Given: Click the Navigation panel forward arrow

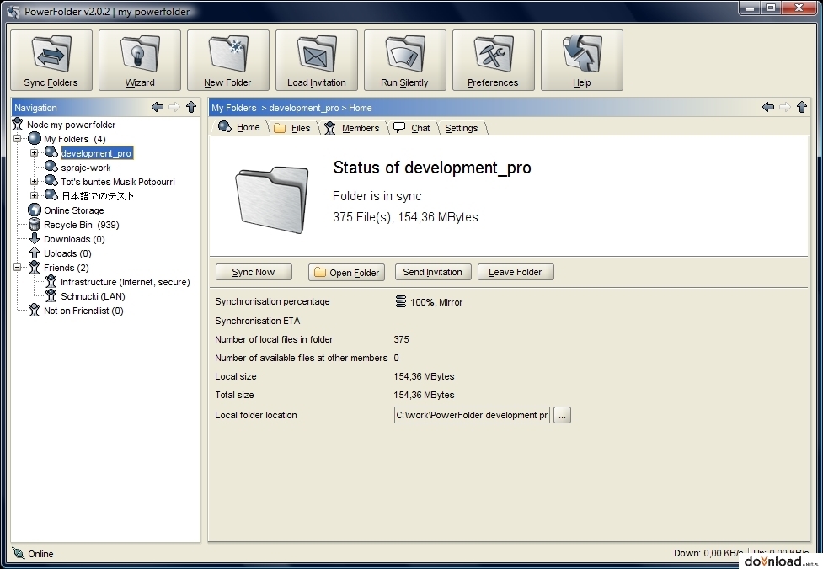Looking at the screenshot, I should click(174, 107).
